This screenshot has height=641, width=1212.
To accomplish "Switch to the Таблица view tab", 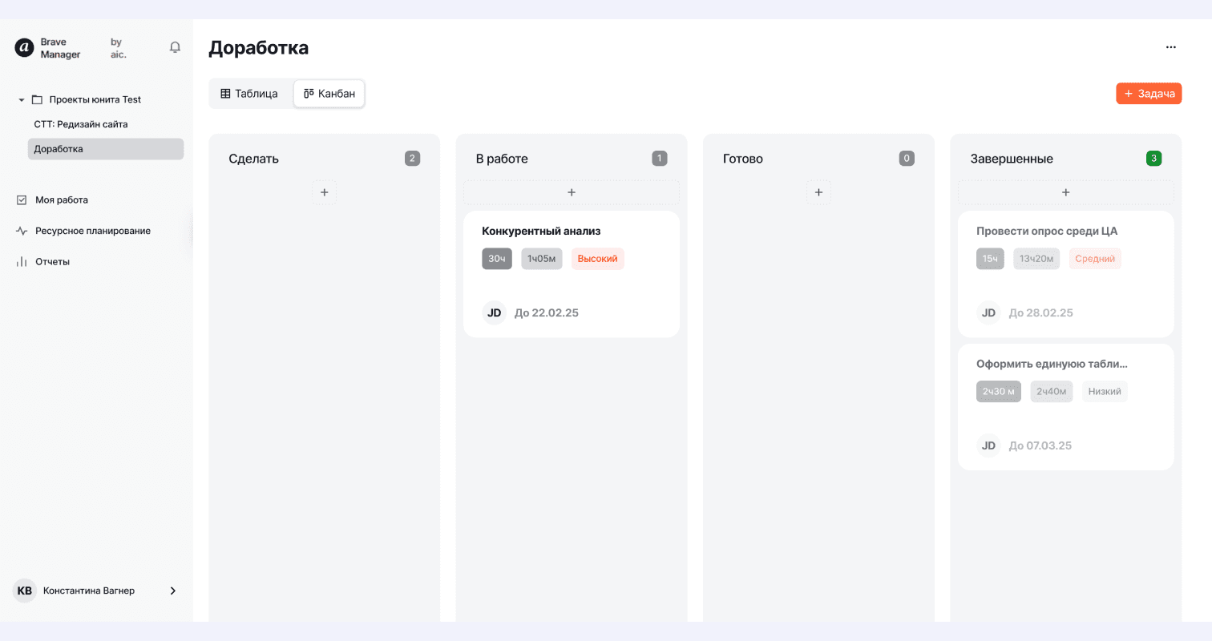I will 249,94.
